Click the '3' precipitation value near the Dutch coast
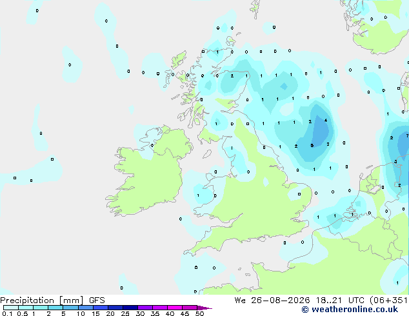This screenshot has width=409, height=316. pyautogui.click(x=395, y=161)
